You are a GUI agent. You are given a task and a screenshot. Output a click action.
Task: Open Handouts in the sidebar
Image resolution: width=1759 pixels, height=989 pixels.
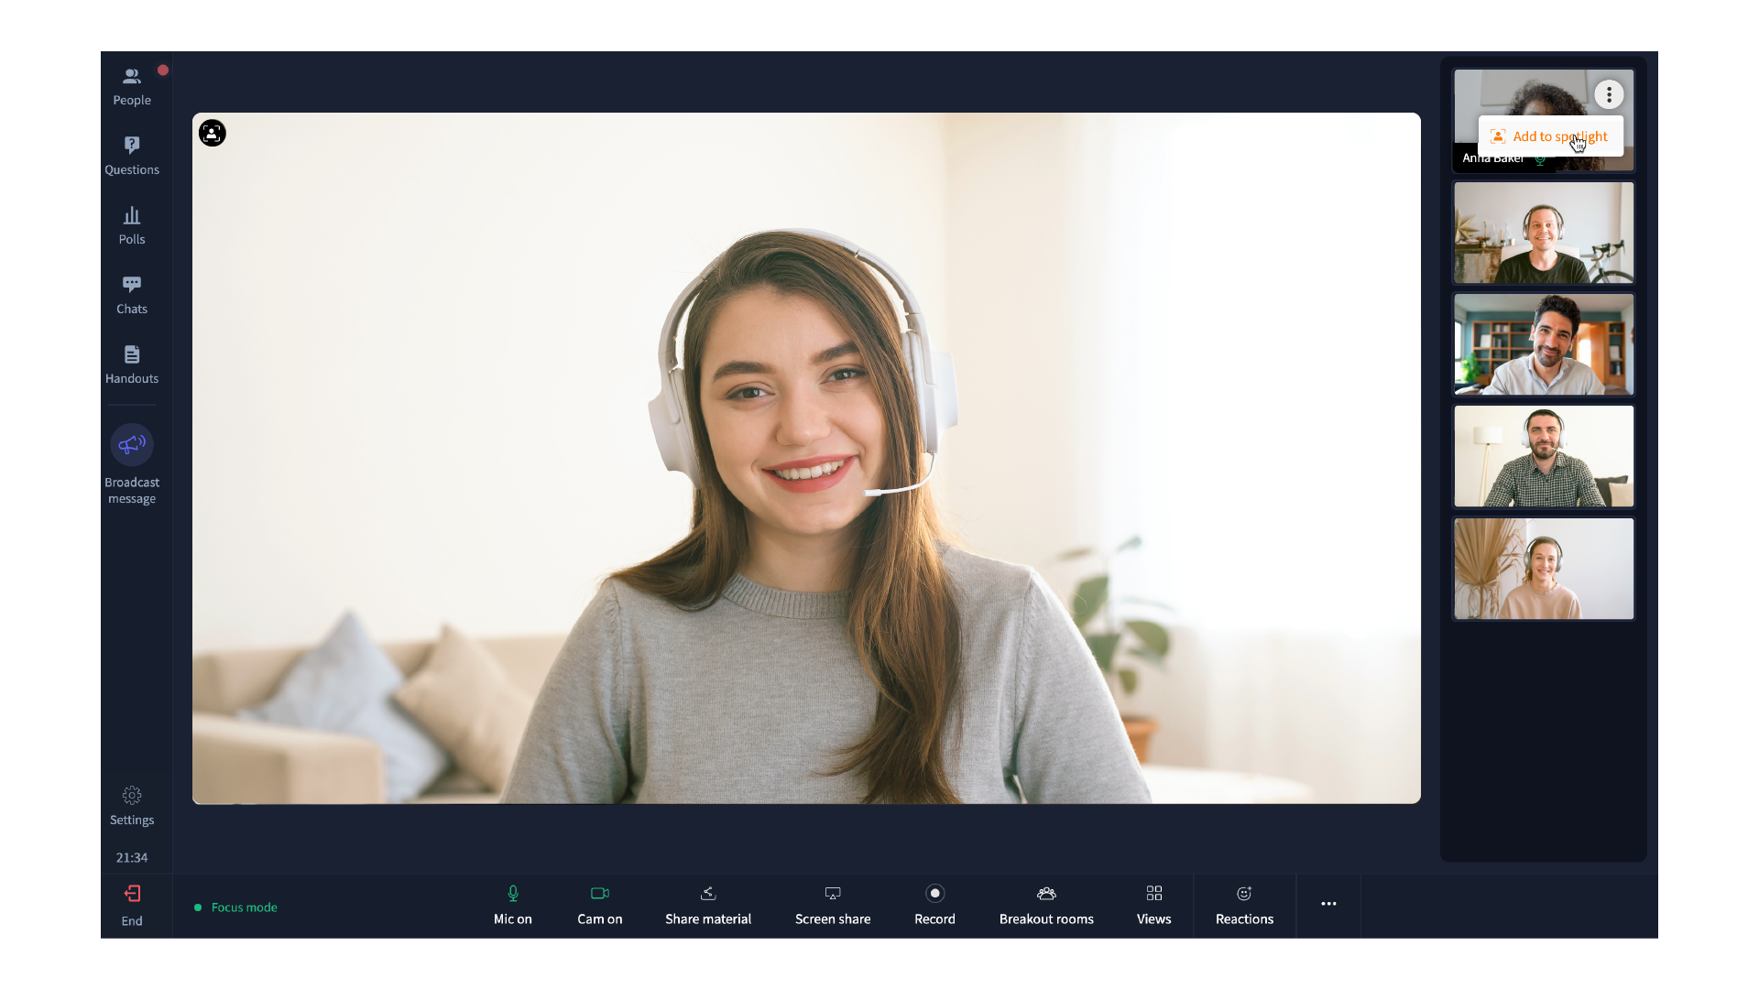point(132,364)
